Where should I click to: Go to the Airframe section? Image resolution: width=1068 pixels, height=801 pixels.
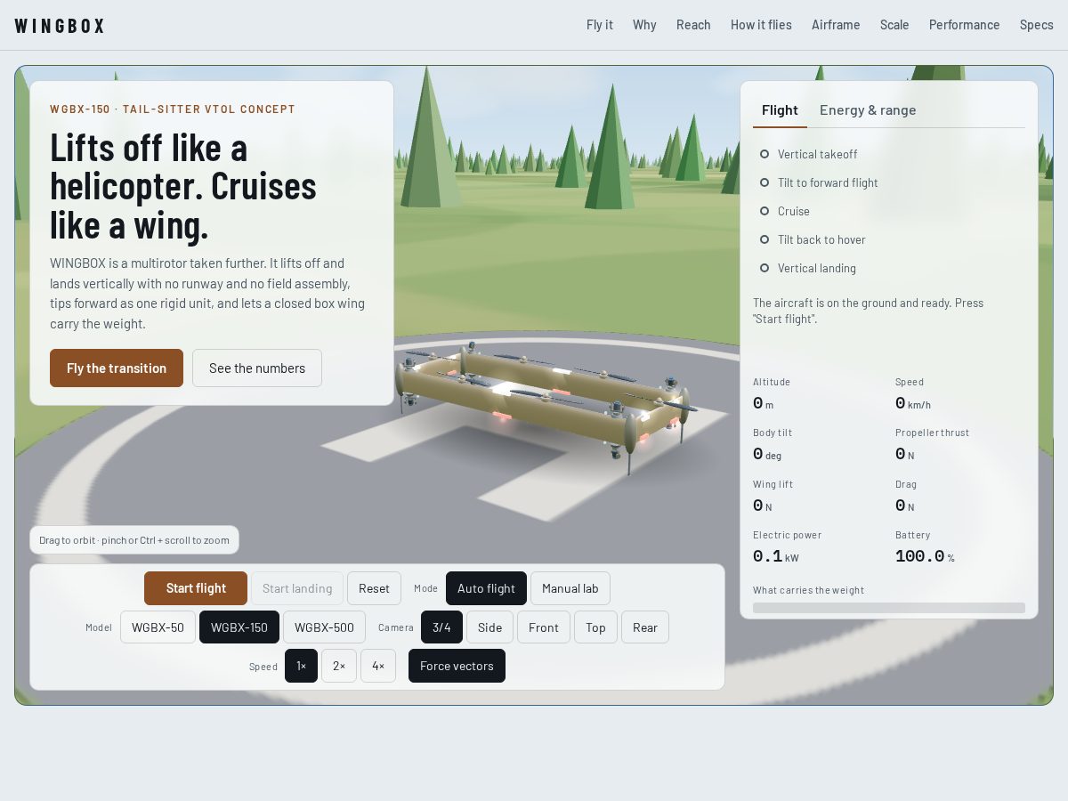[836, 25]
